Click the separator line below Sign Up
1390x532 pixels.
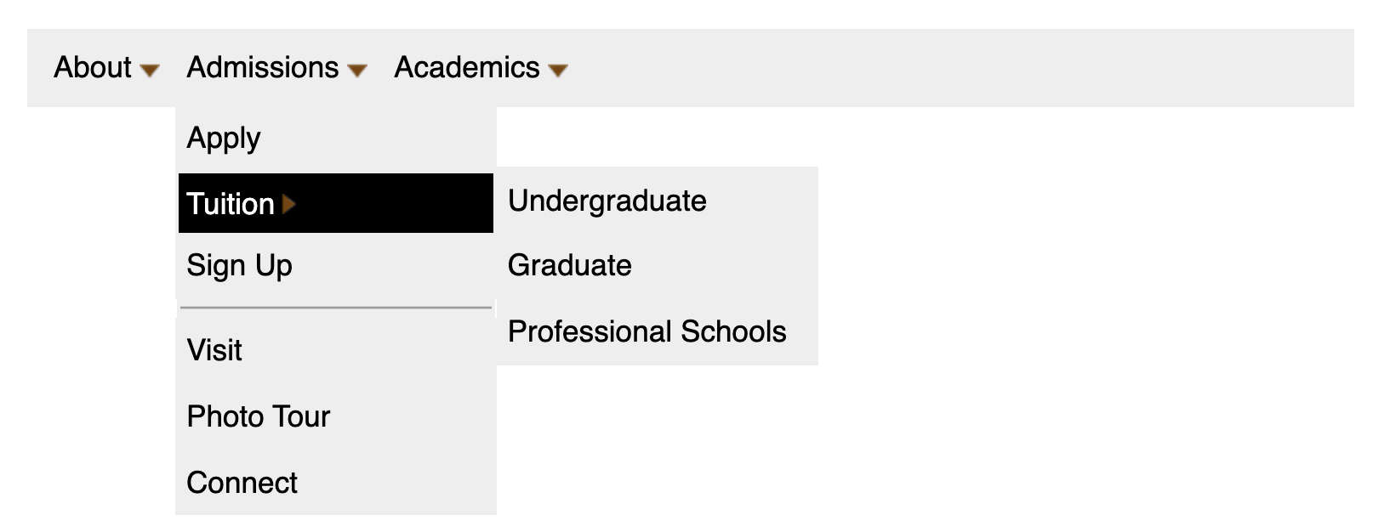click(336, 308)
